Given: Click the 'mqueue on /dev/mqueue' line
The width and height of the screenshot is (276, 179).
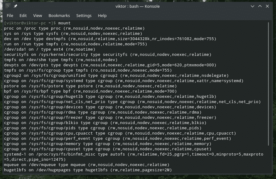Looking at the screenshot, I should [x=87, y=165].
